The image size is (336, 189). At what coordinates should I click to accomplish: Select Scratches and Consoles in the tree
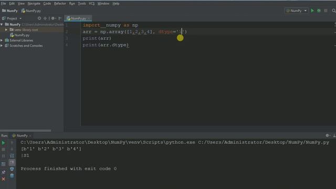pyautogui.click(x=24, y=46)
